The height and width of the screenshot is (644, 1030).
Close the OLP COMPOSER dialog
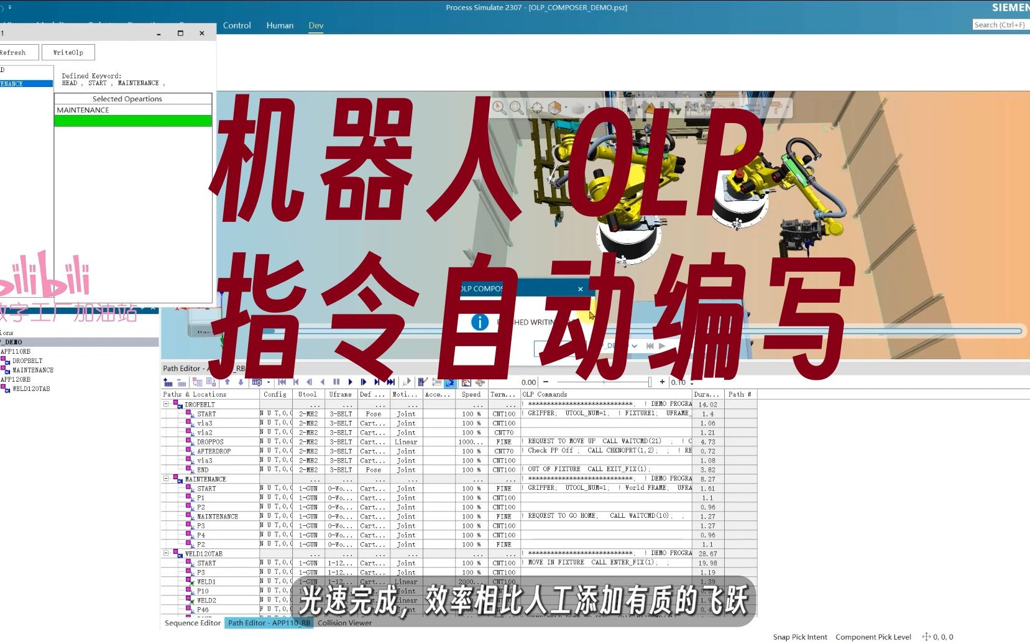(x=581, y=289)
